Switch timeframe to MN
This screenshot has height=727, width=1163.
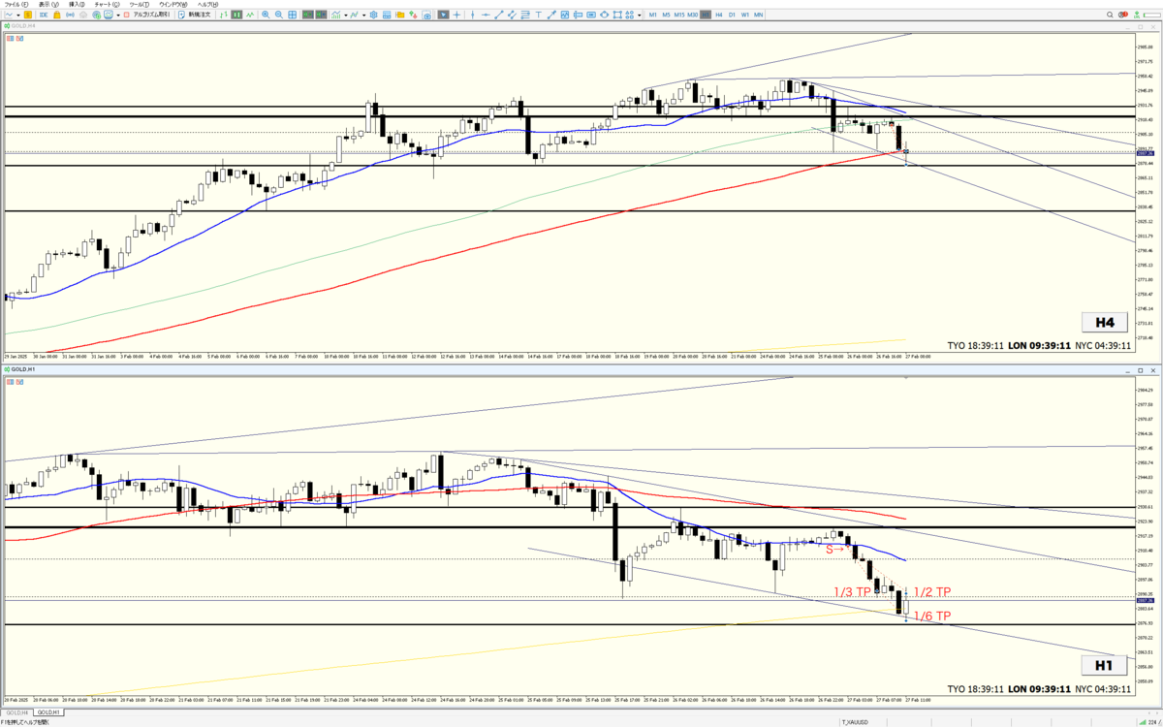coord(759,15)
